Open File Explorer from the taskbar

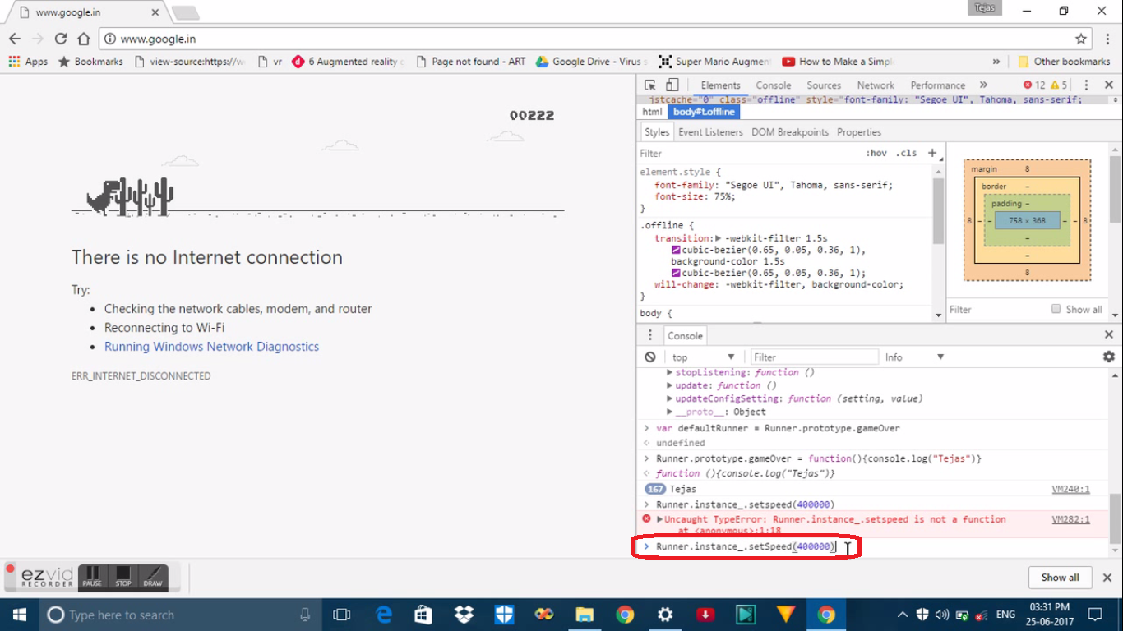click(x=585, y=615)
